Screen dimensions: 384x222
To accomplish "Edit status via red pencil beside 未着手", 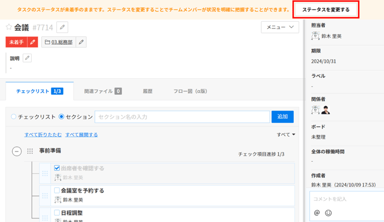I will point(32,42).
